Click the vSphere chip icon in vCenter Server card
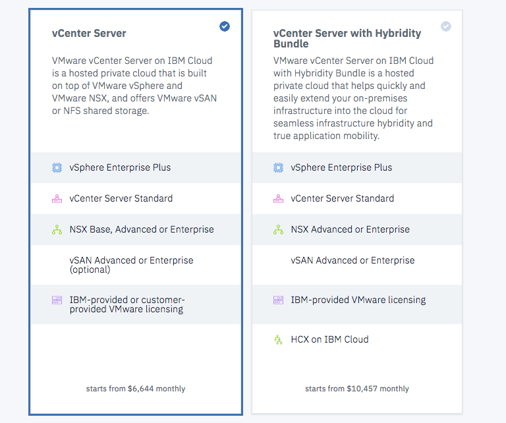This screenshot has width=506, height=423. pyautogui.click(x=57, y=167)
